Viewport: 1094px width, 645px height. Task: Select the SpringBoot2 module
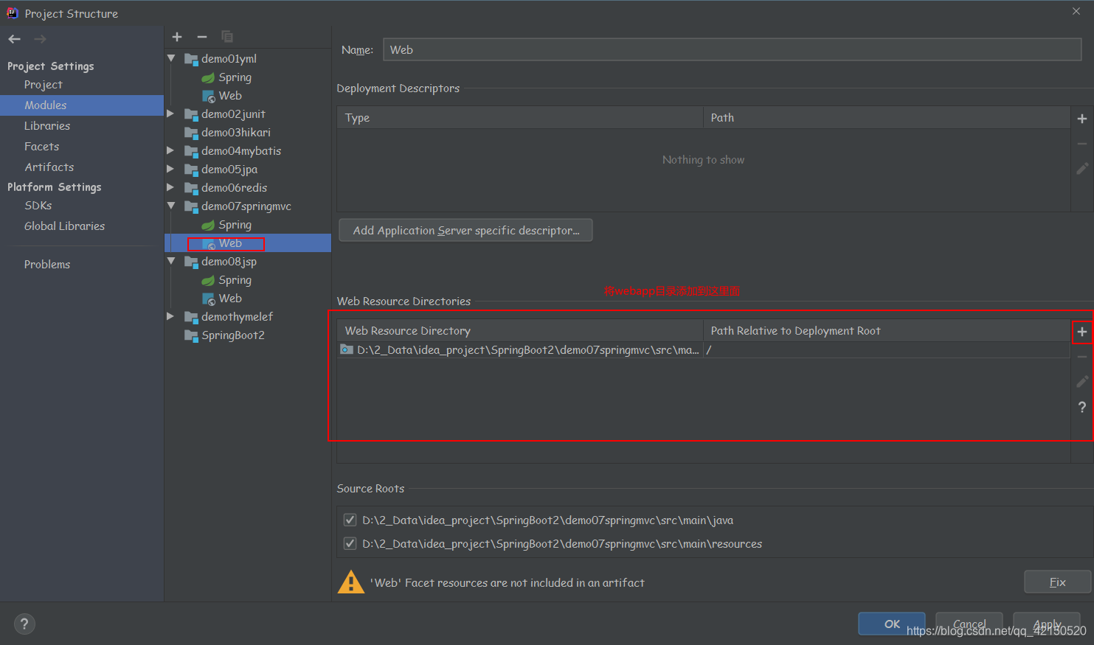click(x=233, y=335)
